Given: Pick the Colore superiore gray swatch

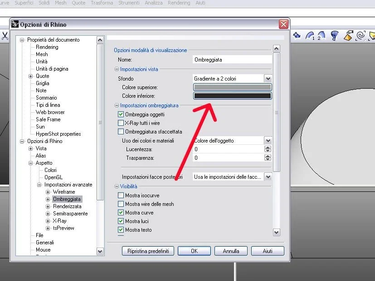Looking at the screenshot, I should (232, 87).
